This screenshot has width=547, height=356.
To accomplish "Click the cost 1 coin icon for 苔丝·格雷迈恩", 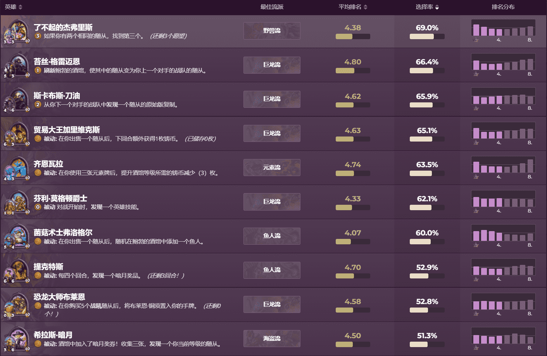I will tap(38, 71).
